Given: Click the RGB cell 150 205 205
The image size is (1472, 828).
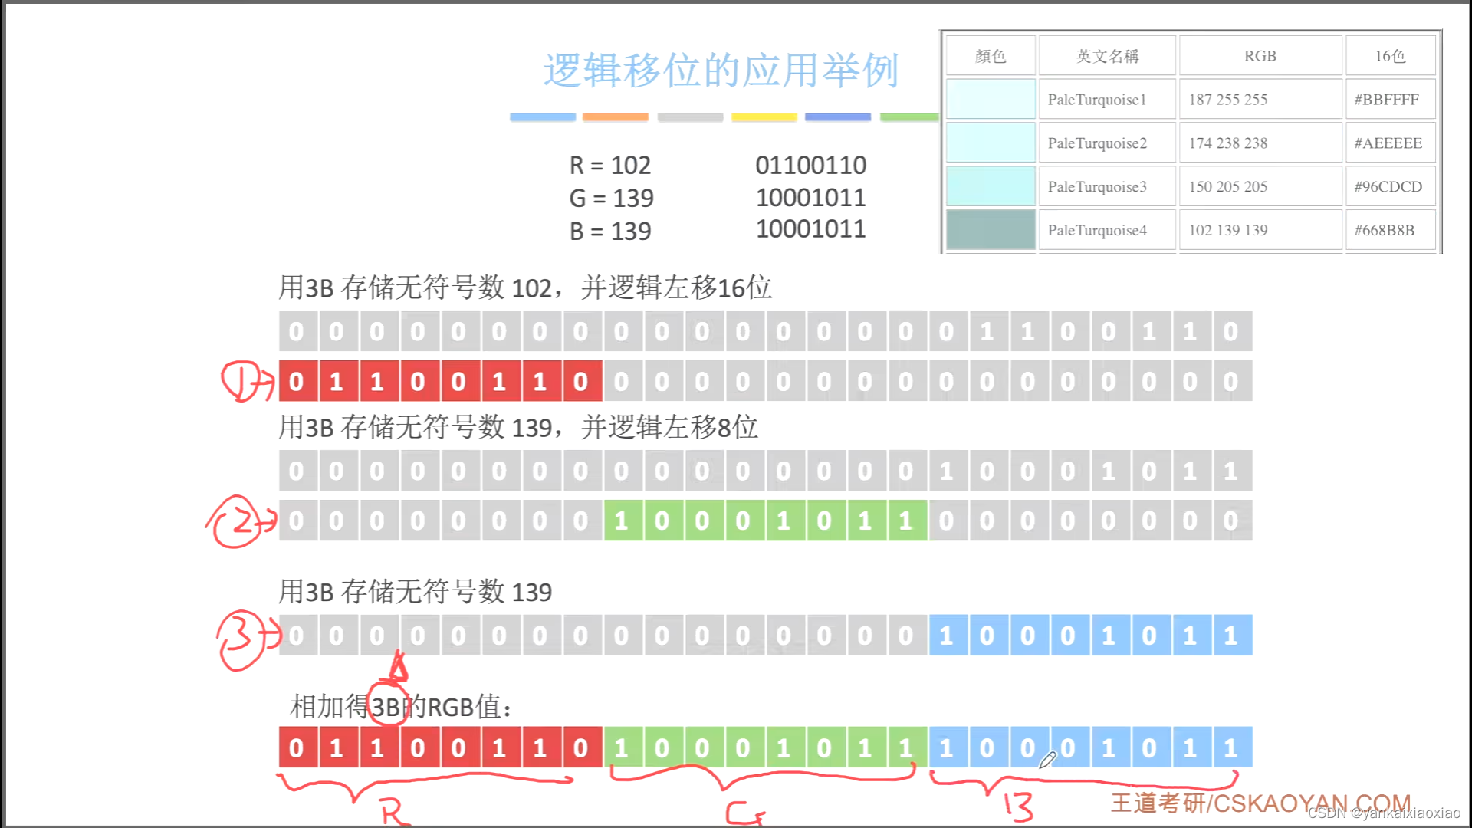Looking at the screenshot, I should [1260, 186].
